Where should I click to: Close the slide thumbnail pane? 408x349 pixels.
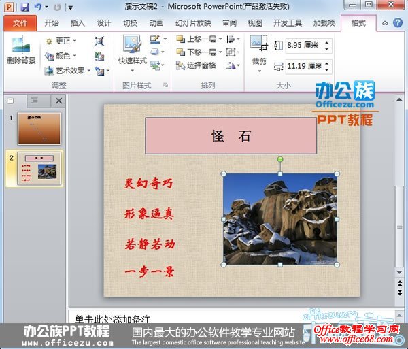point(59,101)
